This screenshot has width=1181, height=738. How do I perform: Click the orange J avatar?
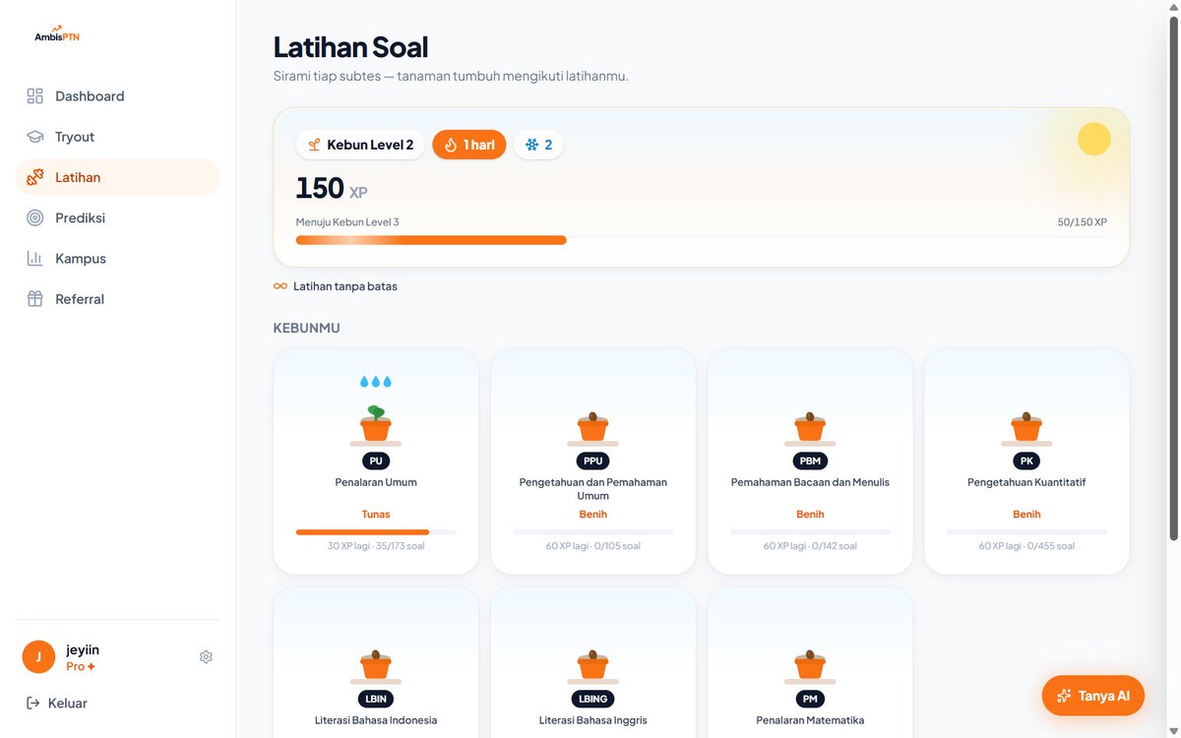[38, 657]
